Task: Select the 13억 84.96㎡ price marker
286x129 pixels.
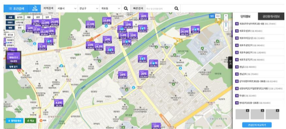Action: click(x=36, y=22)
